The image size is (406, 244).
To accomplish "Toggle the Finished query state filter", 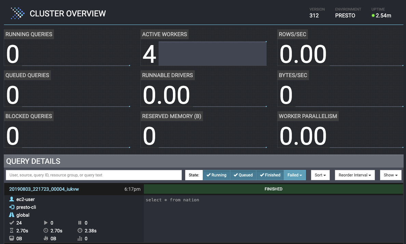I will tap(270, 175).
